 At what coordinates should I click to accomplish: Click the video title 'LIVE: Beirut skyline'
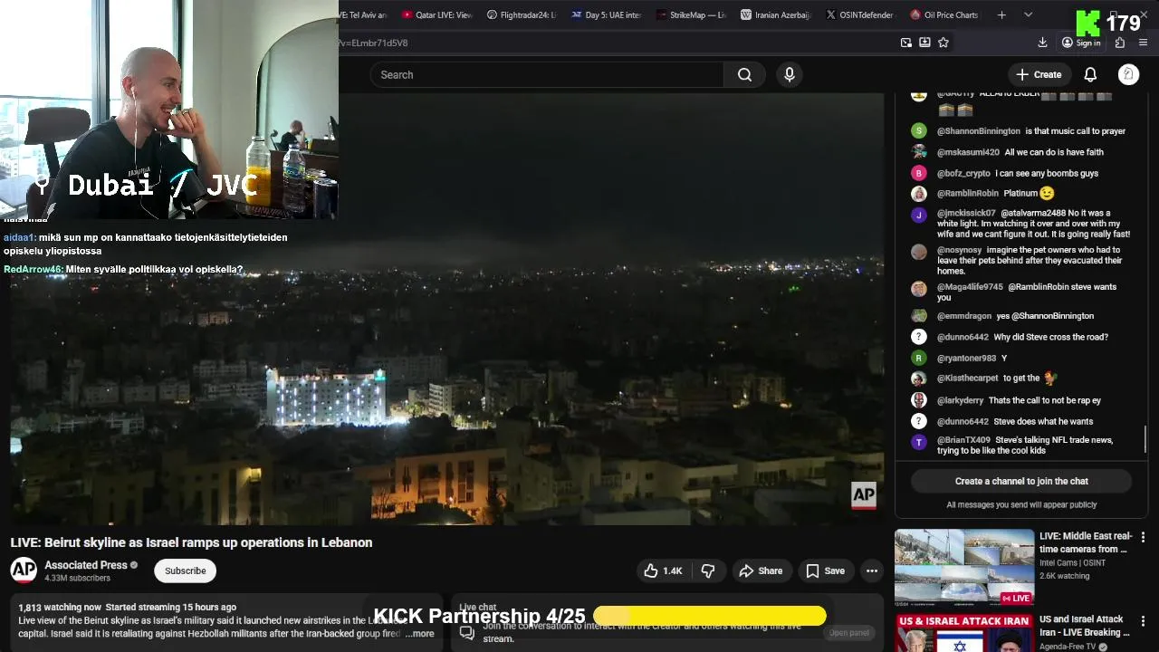coord(191,542)
